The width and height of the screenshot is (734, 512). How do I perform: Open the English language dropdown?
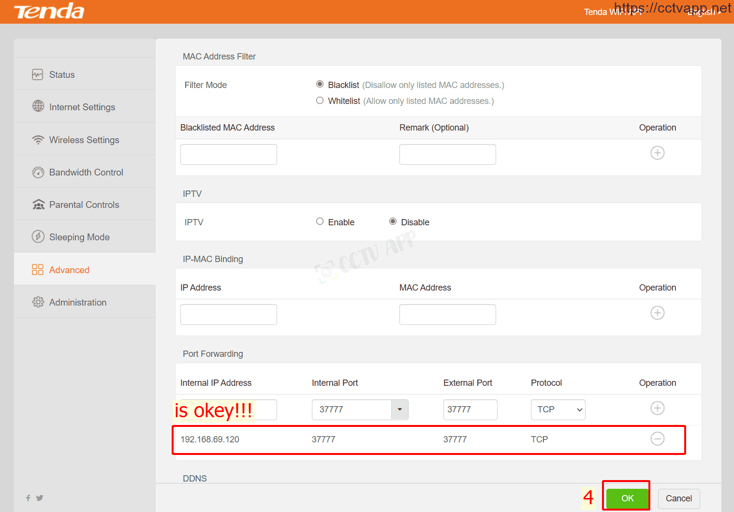coord(704,13)
